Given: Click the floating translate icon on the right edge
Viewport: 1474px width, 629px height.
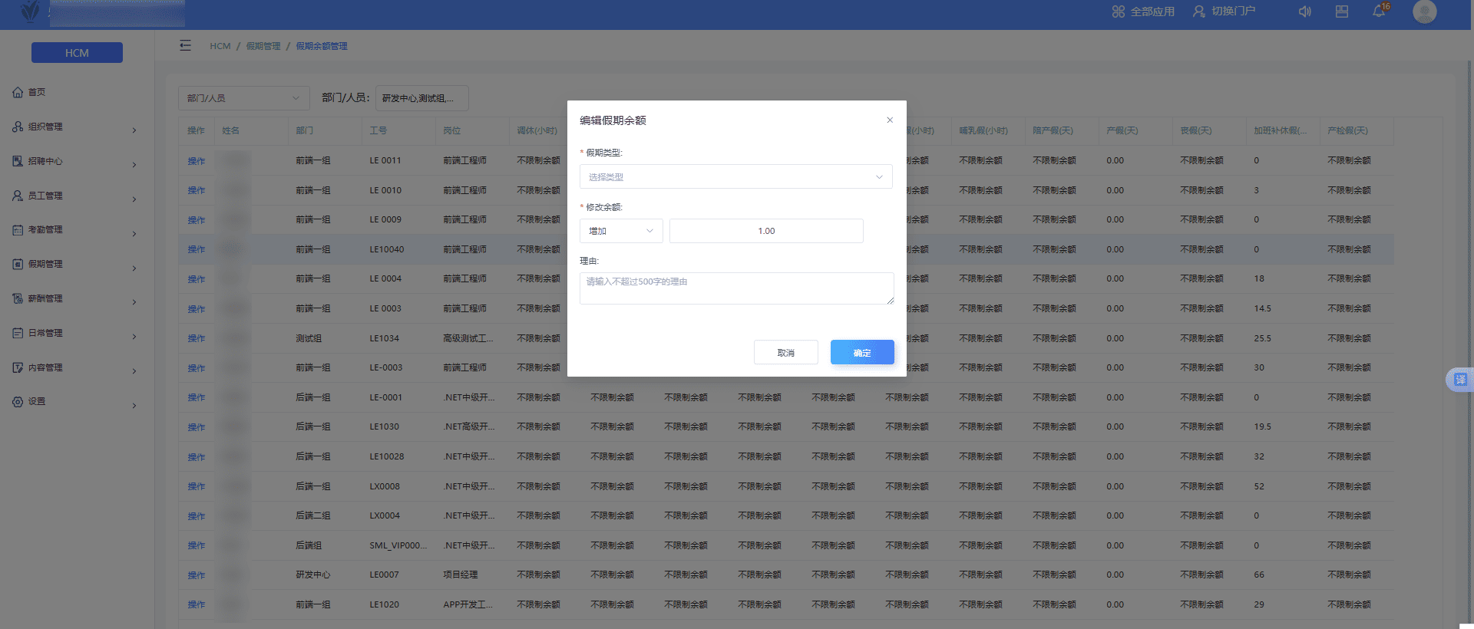Looking at the screenshot, I should coord(1459,380).
